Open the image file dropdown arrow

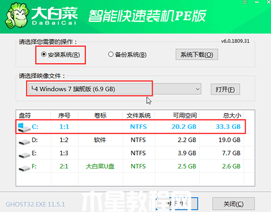coord(198,89)
